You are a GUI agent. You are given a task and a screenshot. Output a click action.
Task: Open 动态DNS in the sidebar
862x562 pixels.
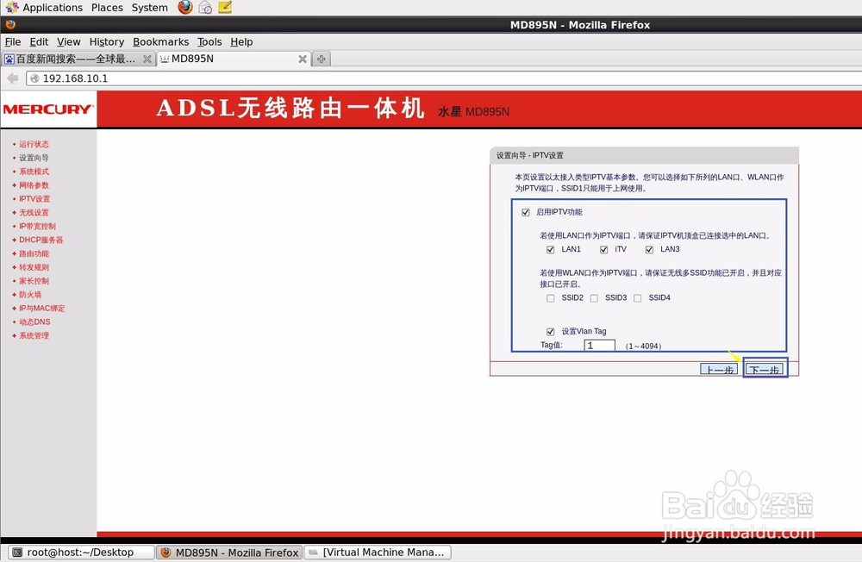pyautogui.click(x=34, y=322)
